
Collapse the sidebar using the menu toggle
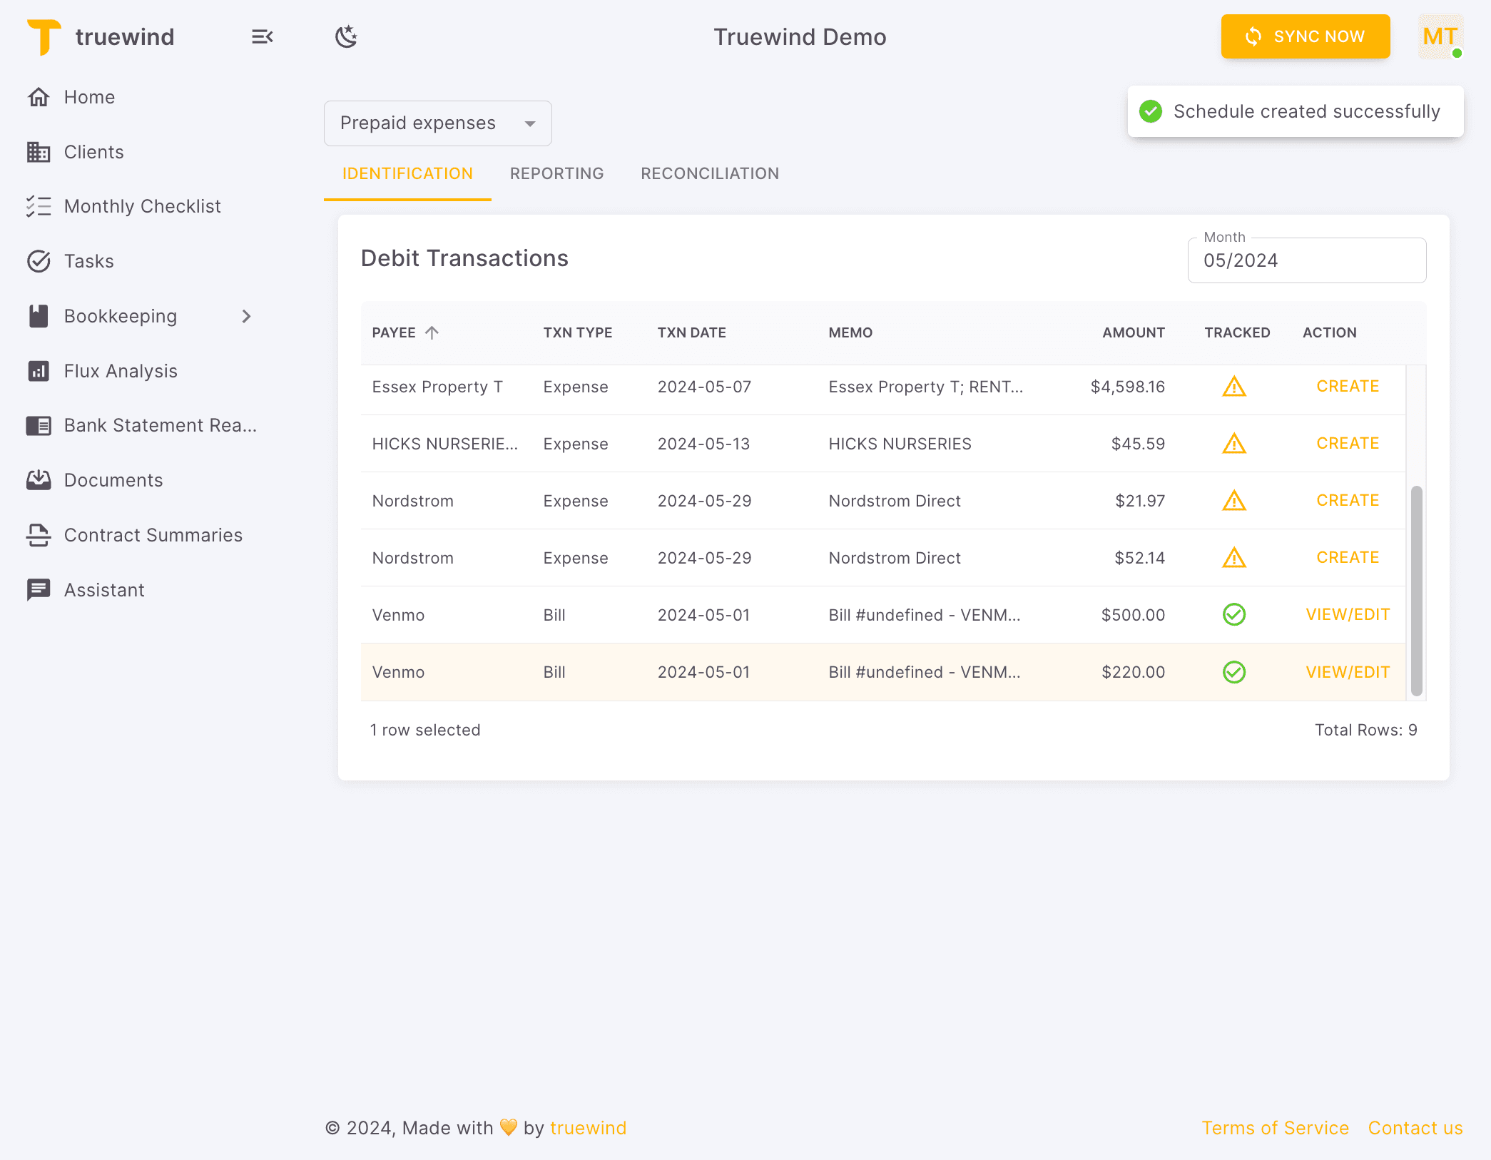pyautogui.click(x=262, y=36)
